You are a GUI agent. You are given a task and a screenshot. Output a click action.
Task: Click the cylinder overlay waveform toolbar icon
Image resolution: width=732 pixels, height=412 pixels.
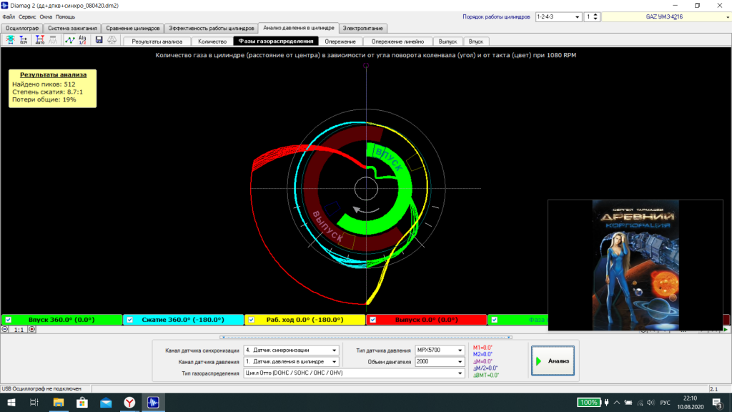[10, 40]
